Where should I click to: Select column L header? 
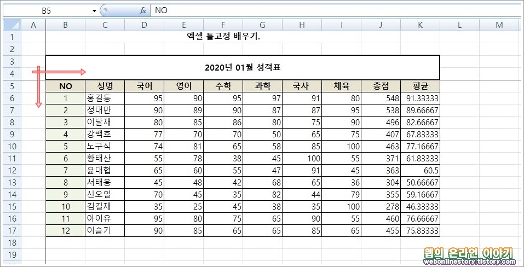coord(460,25)
